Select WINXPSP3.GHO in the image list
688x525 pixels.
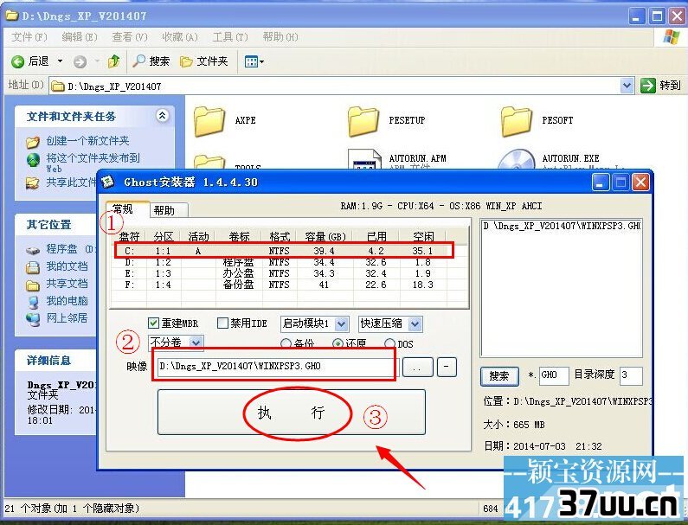pyautogui.click(x=562, y=227)
